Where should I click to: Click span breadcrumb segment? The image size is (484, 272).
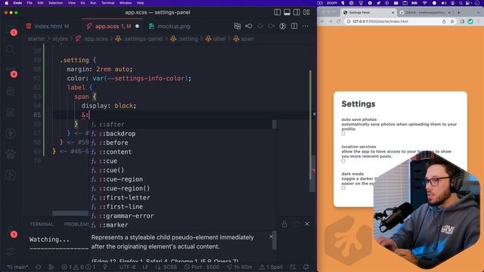tap(244, 39)
